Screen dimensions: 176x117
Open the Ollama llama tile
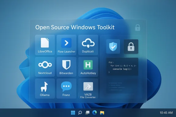click(45, 89)
